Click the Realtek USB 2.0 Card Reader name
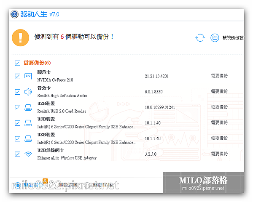The width and height of the screenshot is (253, 202). point(62,111)
